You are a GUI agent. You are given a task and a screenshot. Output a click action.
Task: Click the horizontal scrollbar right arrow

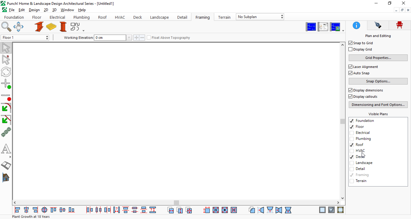tap(338, 203)
